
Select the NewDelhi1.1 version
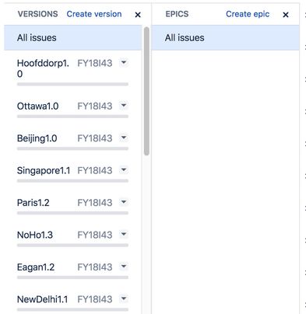42,299
